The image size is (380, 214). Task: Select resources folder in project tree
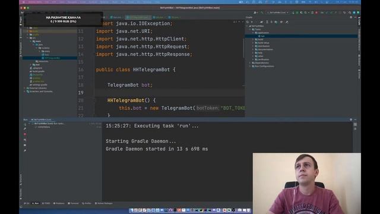point(42,61)
